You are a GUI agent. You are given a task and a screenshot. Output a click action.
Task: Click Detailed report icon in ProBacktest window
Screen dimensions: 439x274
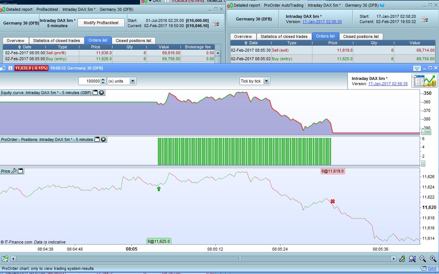[2, 9]
